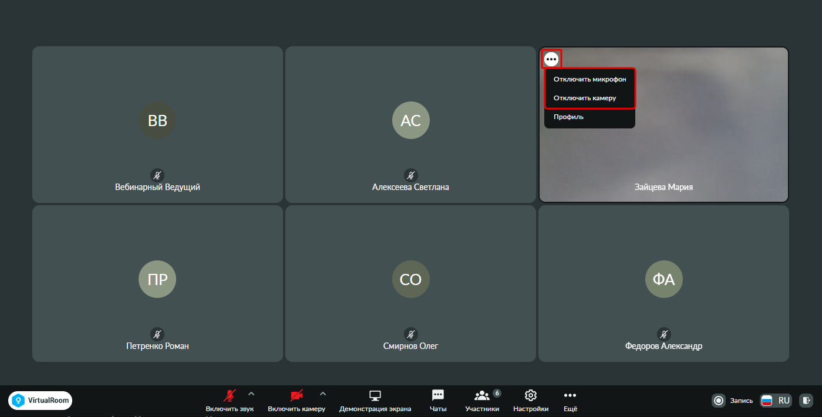Click the name Федоров Александр

coord(663,346)
